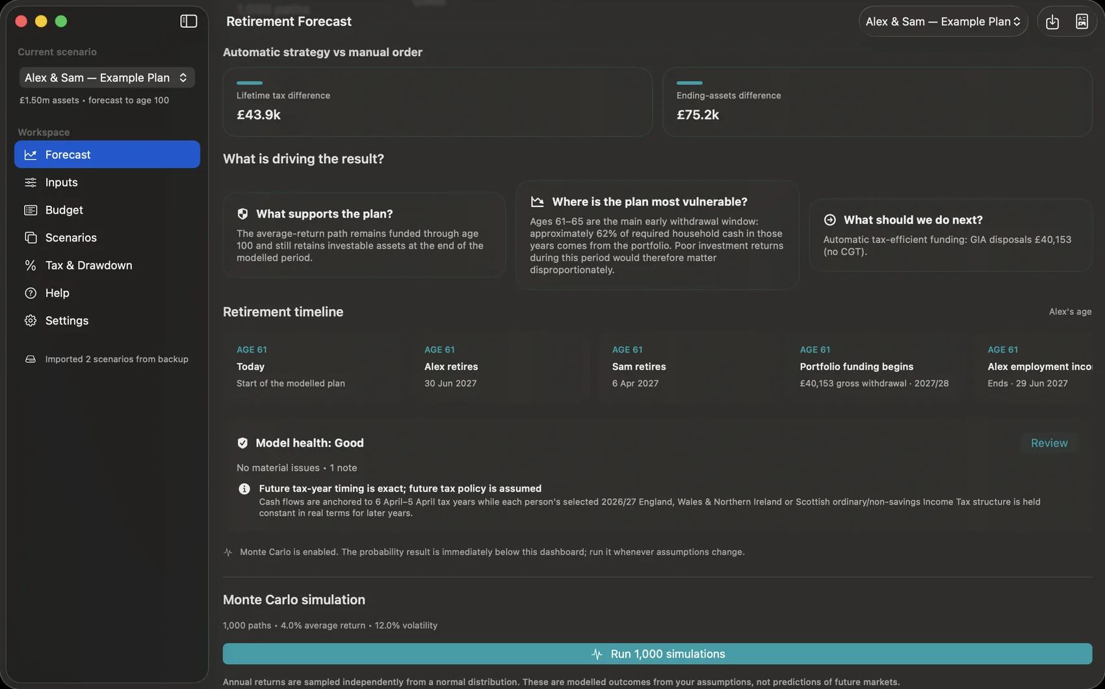Click '£1.50m assets • forecast to age 100' text
Image resolution: width=1105 pixels, height=689 pixels.
[94, 101]
